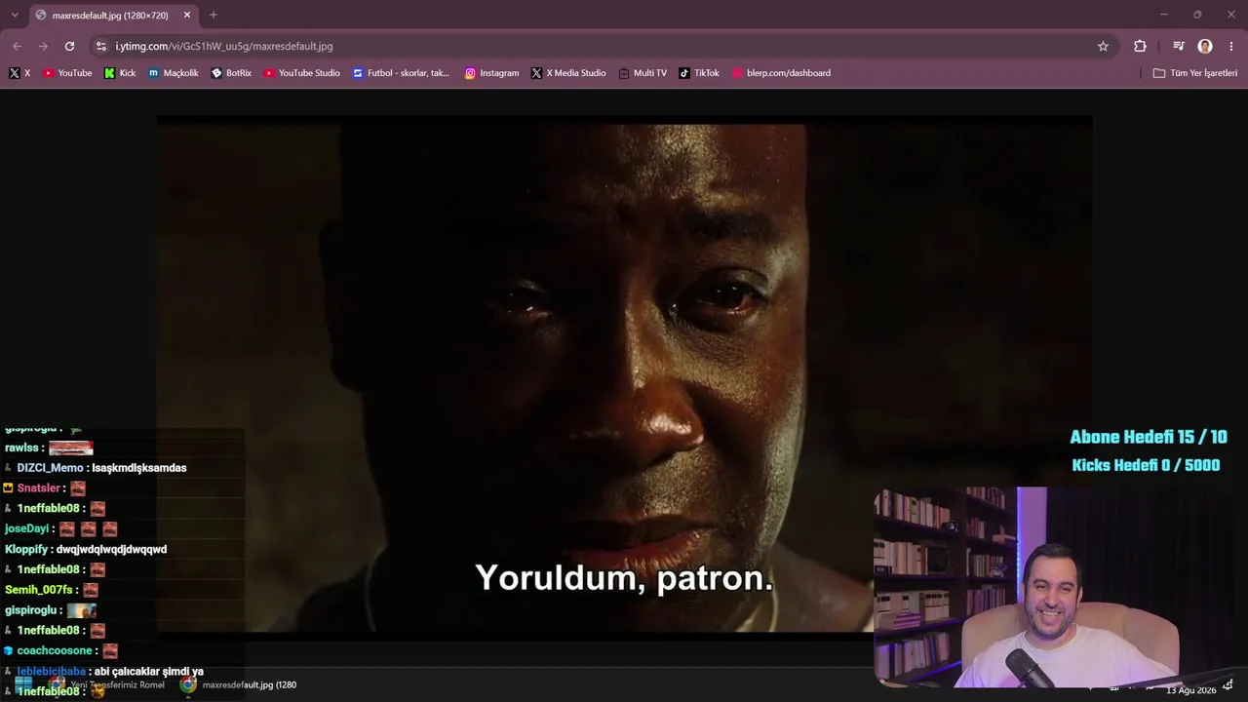Screen dimensions: 1248x702
Task: Click the rawlss chat username
Action: (21, 448)
